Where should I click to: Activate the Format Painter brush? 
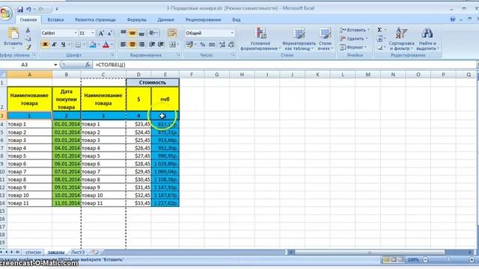pos(28,47)
